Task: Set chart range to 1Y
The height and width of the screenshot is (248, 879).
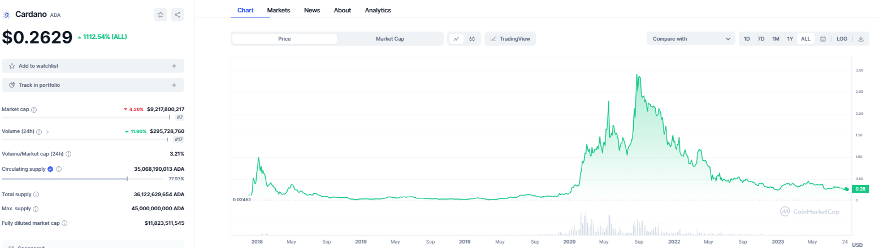Action: pyautogui.click(x=790, y=39)
